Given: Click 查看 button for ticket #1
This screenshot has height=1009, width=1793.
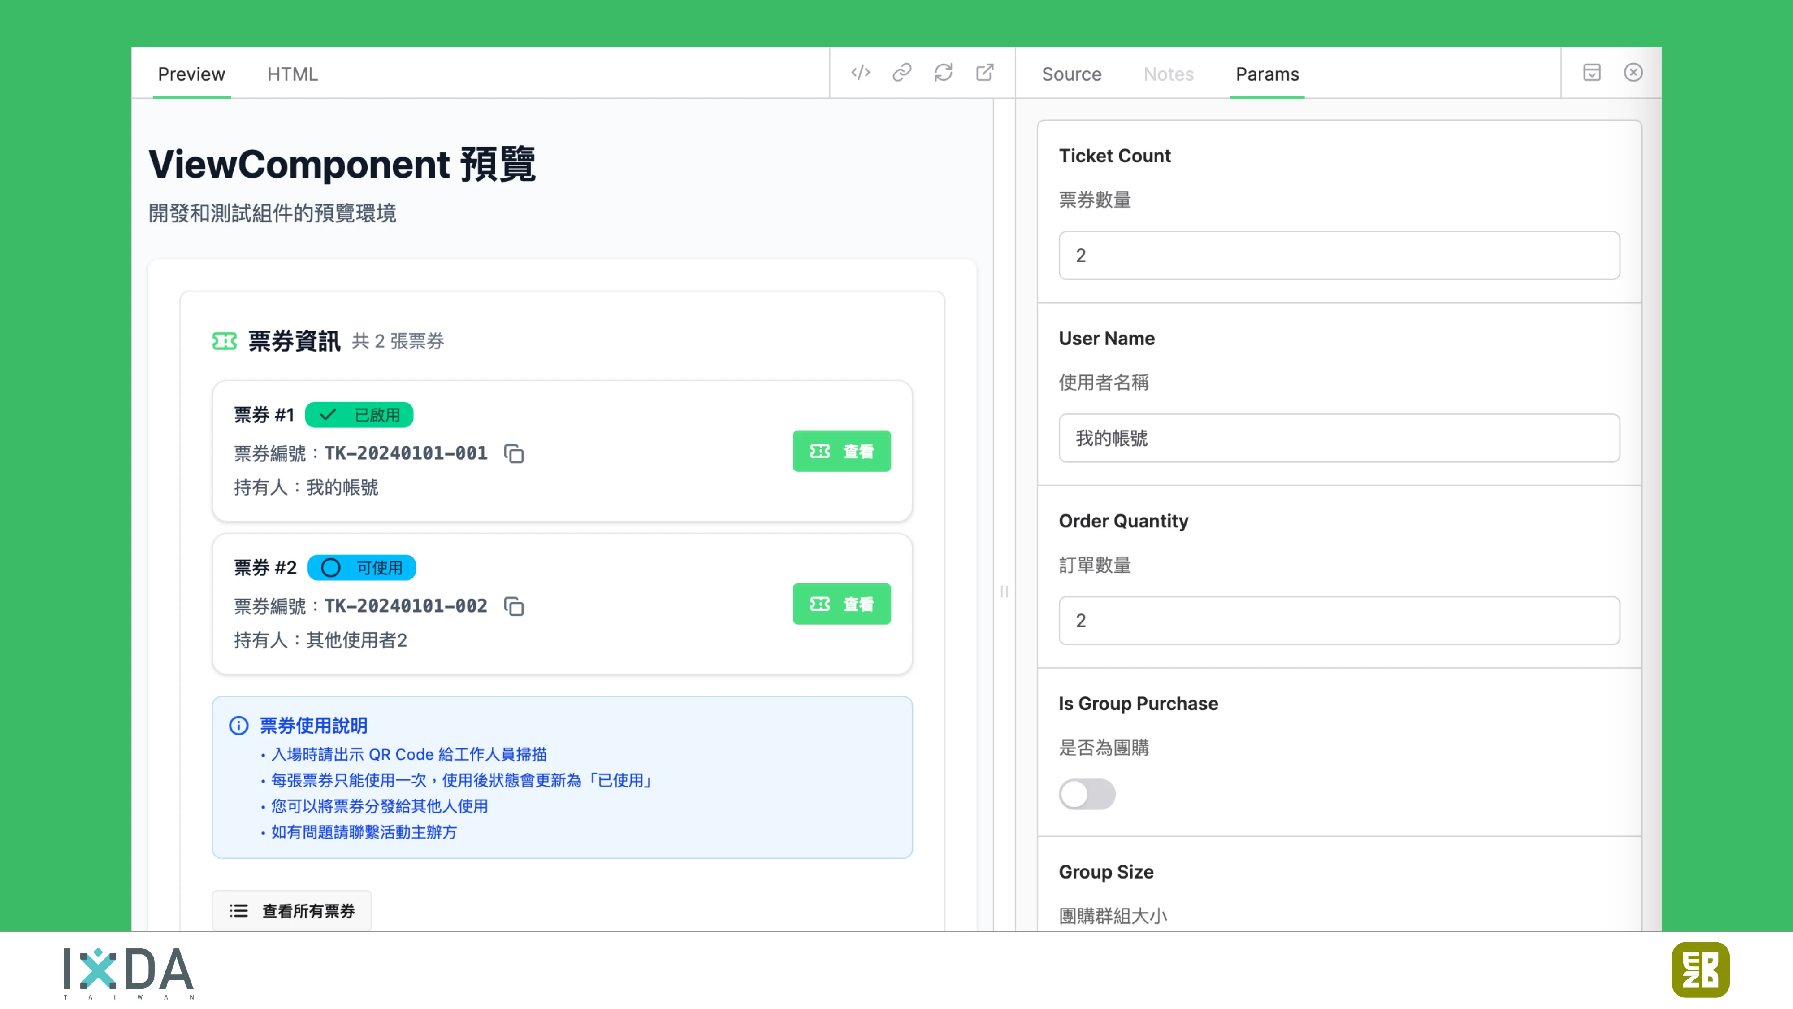Looking at the screenshot, I should coord(841,451).
